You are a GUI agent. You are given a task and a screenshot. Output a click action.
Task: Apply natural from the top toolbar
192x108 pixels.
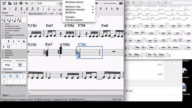[106, 9]
